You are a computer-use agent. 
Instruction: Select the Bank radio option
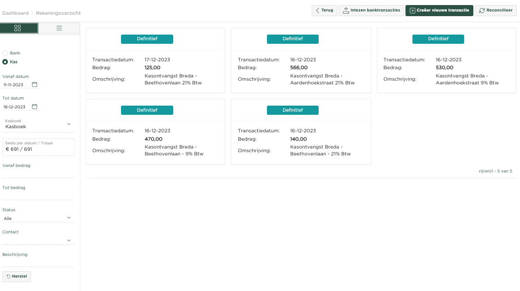[5, 53]
